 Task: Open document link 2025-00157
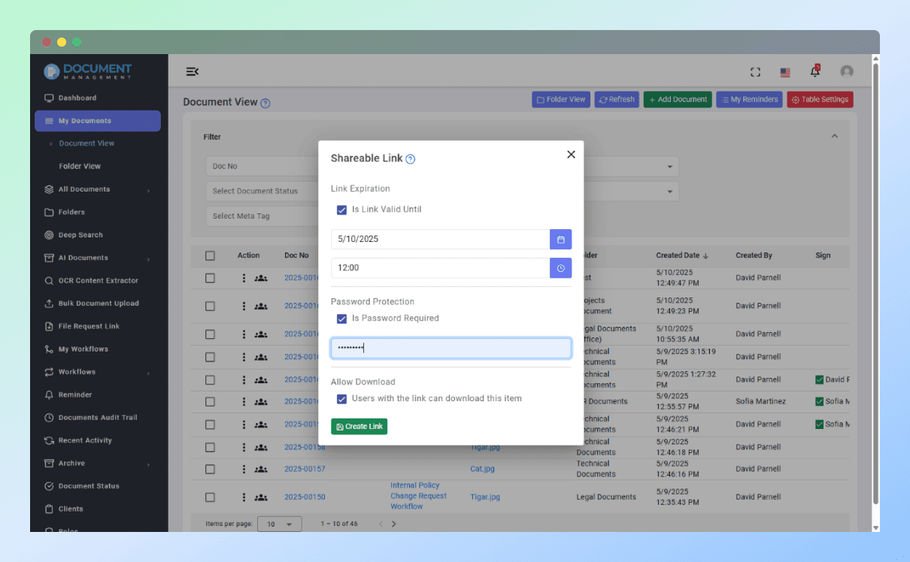pos(304,468)
